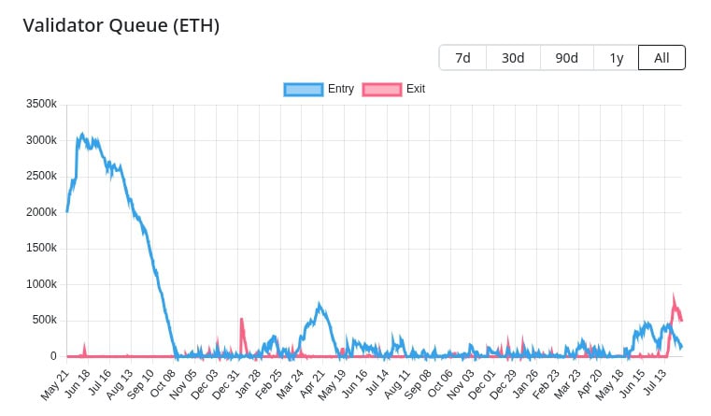This screenshot has width=711, height=416.
Task: Select the 1y time range
Action: 616,58
